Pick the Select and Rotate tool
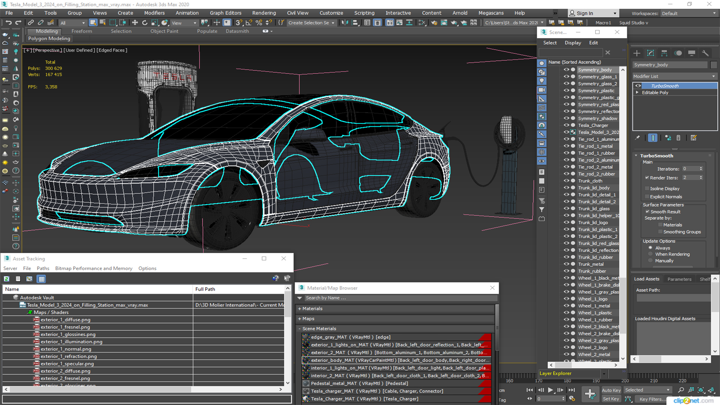 [x=145, y=22]
